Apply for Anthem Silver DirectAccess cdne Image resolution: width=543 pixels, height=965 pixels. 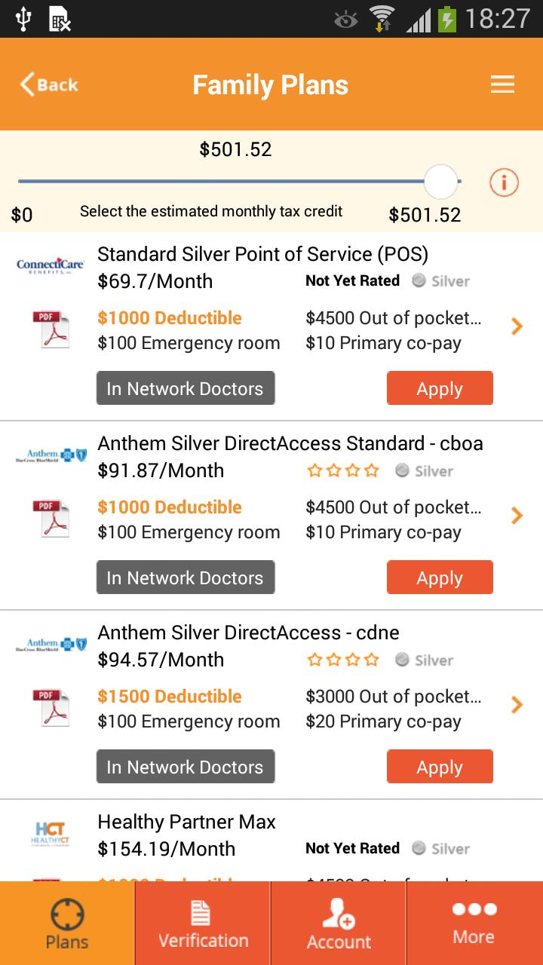tap(440, 767)
